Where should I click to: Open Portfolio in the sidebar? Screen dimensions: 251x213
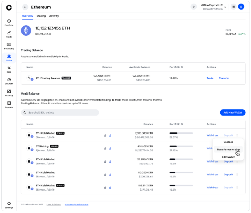coord(9,23)
